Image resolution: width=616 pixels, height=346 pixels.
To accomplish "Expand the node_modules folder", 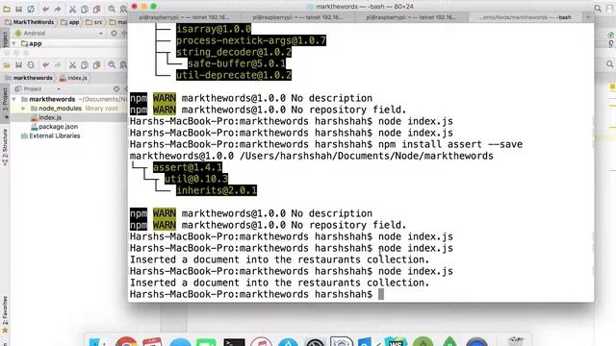I will click(x=23, y=109).
